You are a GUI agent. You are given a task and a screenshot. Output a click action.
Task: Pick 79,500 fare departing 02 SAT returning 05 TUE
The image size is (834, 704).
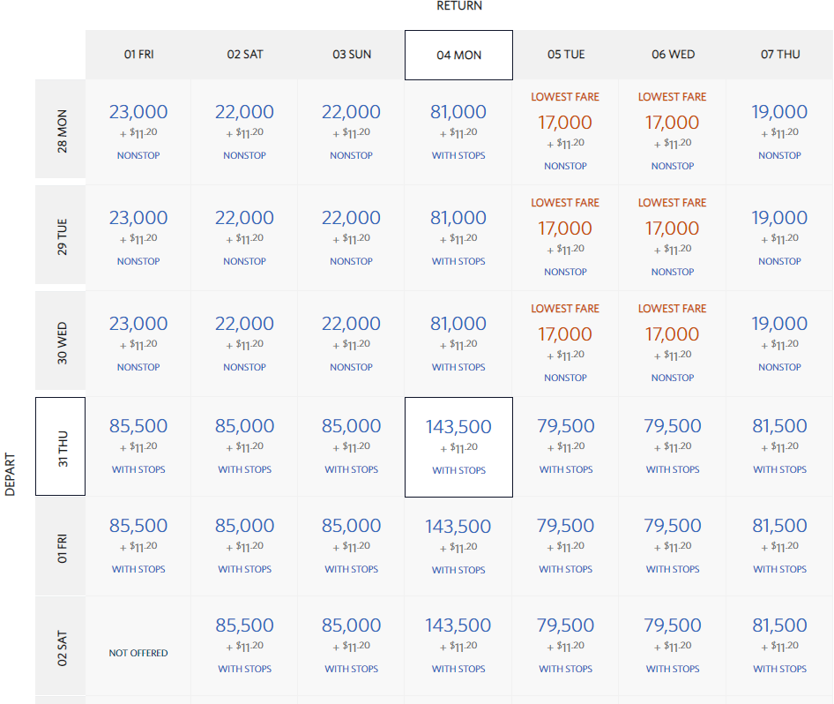click(565, 644)
